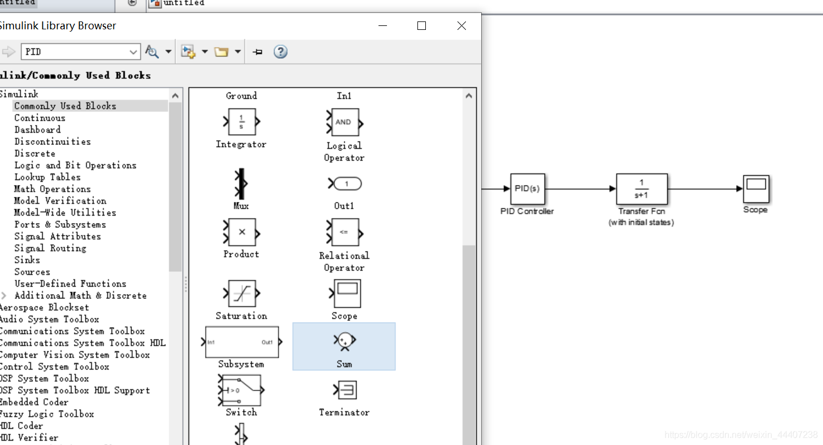Image resolution: width=823 pixels, height=445 pixels.
Task: Click the PID search input field
Action: click(x=75, y=52)
